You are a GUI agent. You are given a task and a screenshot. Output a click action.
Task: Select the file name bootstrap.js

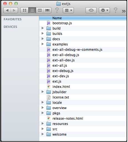point(62,23)
